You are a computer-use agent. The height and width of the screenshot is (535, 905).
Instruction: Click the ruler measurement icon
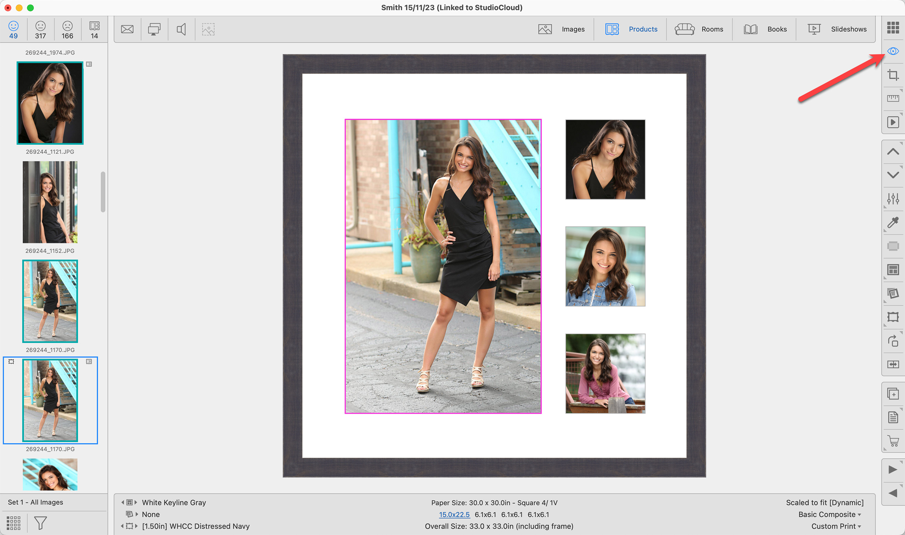tap(893, 99)
